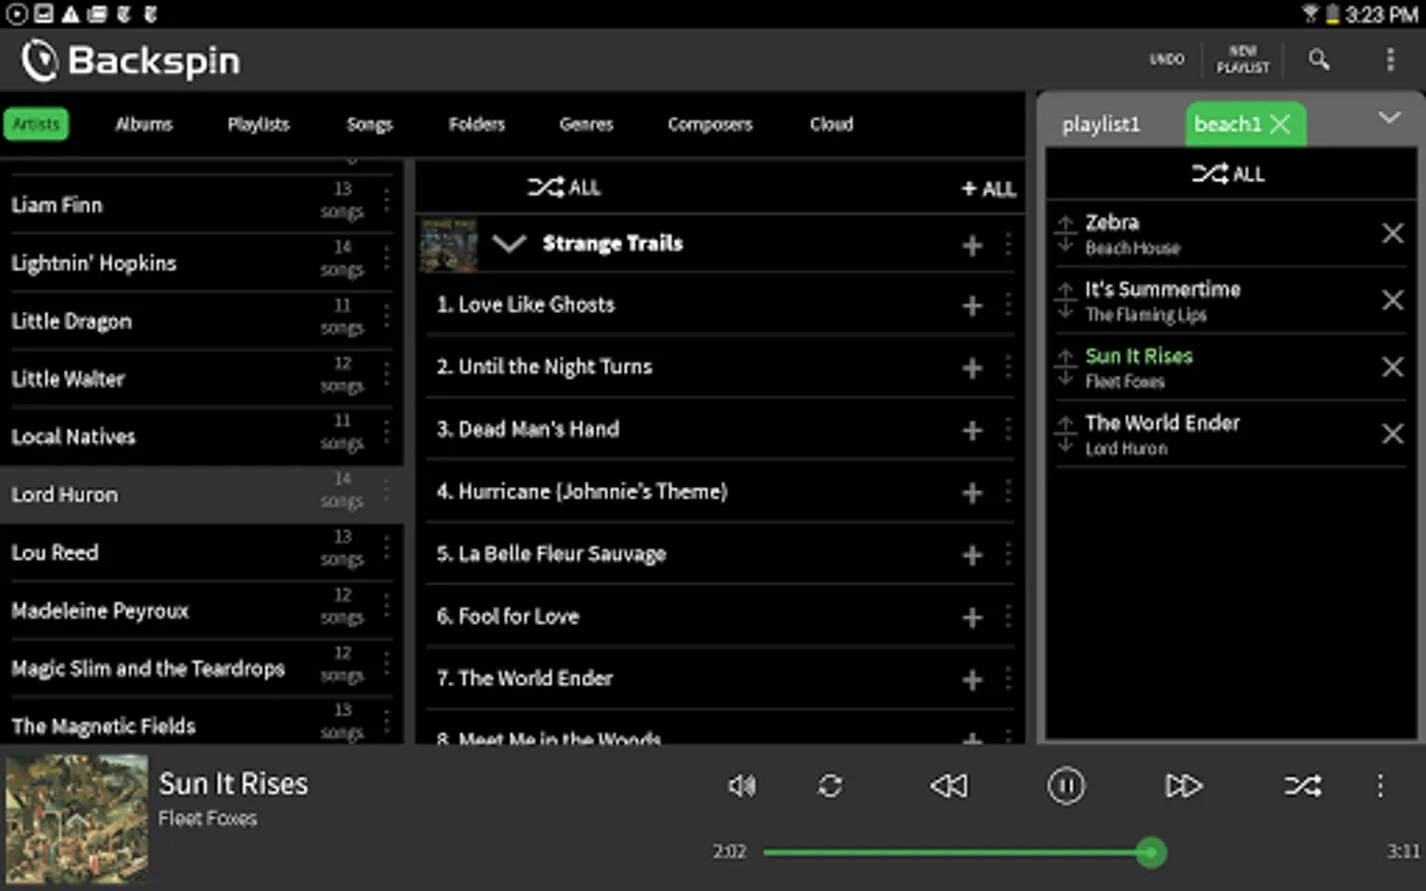
Task: Close the beach1 playlist tab
Action: (1280, 124)
